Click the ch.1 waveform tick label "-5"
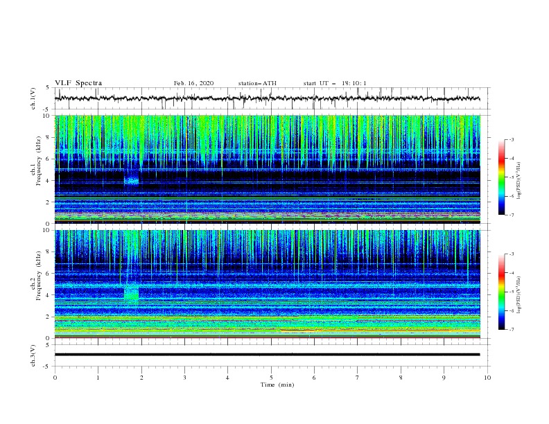This screenshot has height=424, width=549. click(x=47, y=109)
